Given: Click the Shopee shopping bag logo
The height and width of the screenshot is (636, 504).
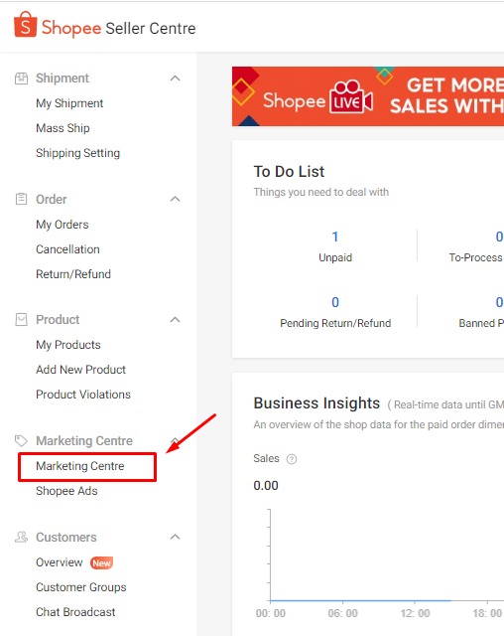Looking at the screenshot, I should (x=25, y=24).
